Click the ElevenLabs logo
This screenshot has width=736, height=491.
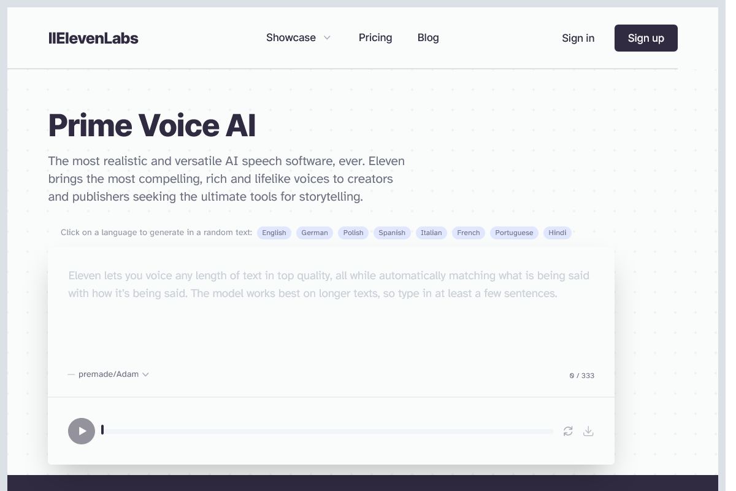93,37
